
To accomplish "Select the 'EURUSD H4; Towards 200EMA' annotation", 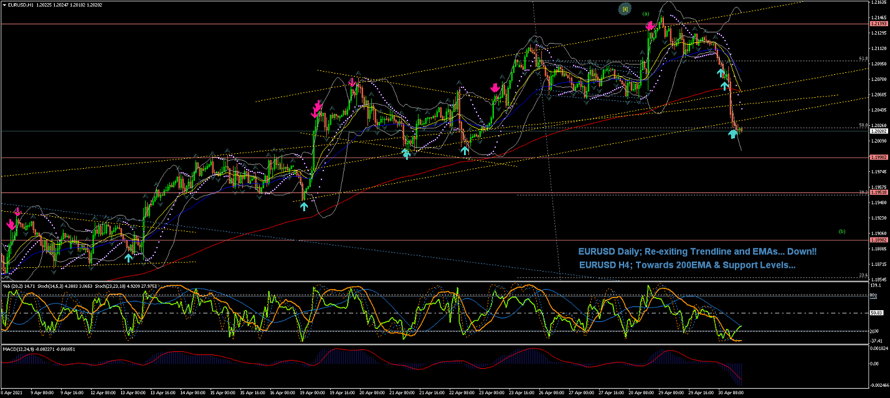I will tap(688, 265).
